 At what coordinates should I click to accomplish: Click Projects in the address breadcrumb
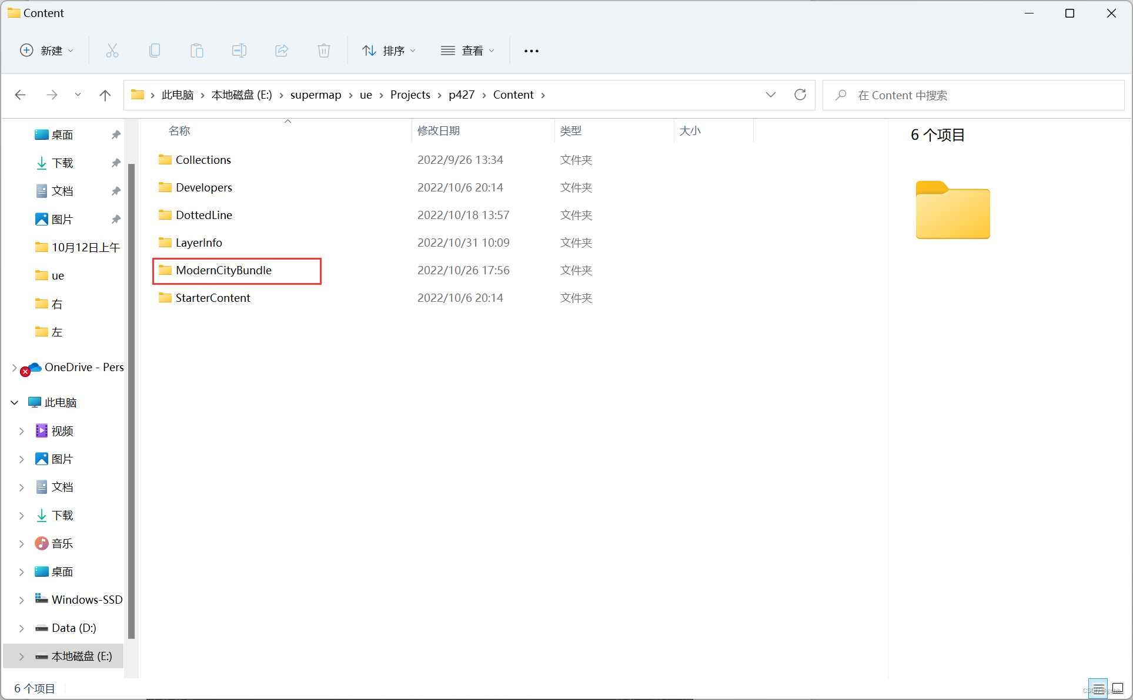tap(410, 95)
